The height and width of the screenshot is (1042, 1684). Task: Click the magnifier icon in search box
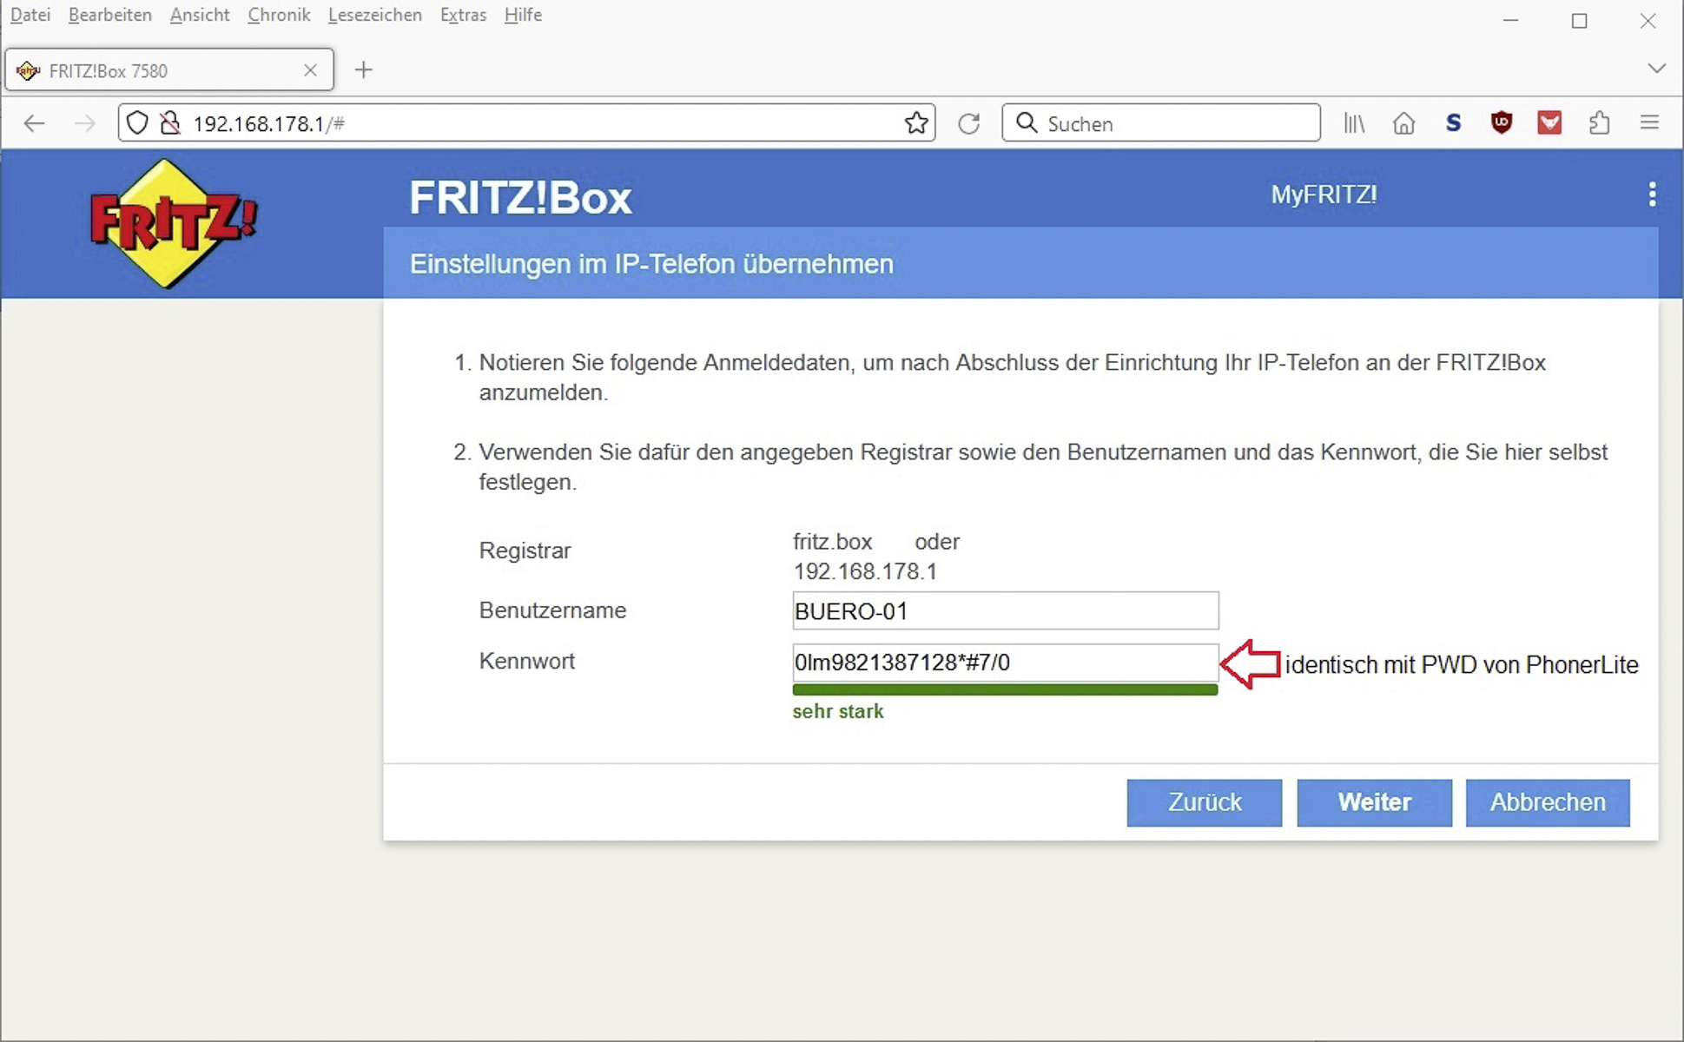(x=1027, y=123)
